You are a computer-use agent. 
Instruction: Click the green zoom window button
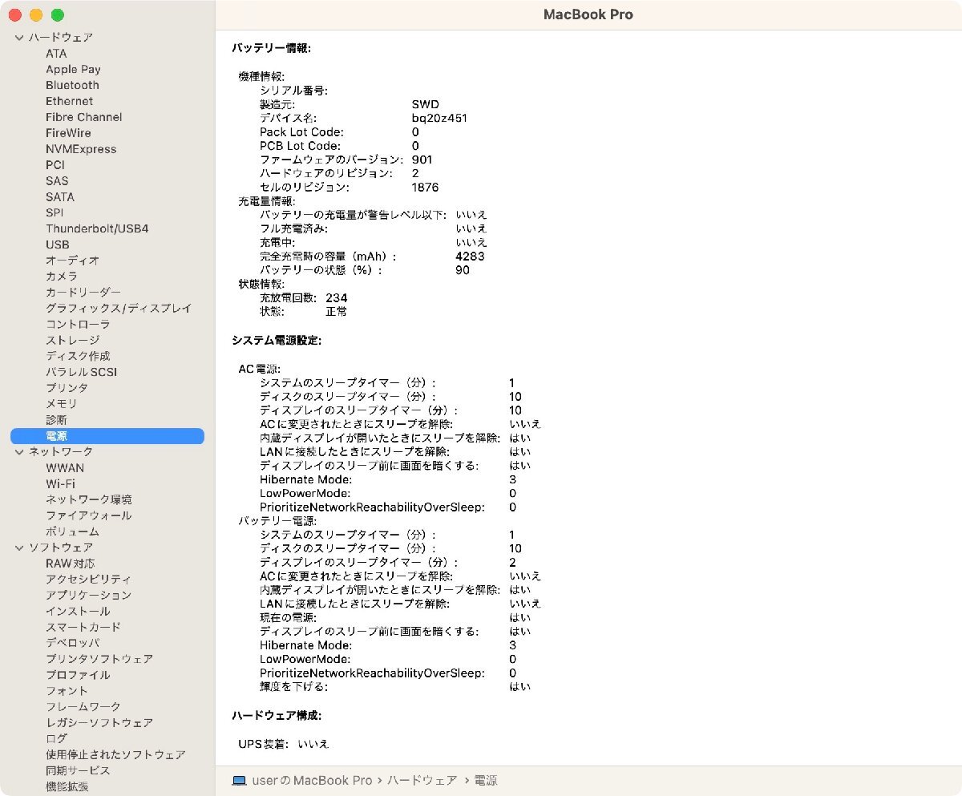click(57, 15)
